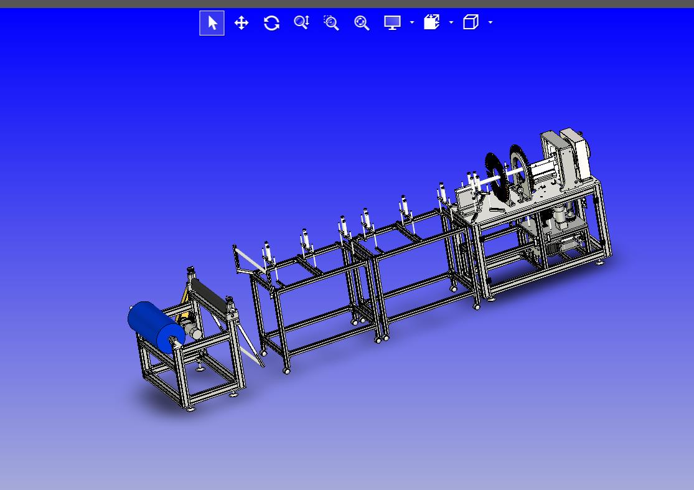Click the wireframe cube view icon
Viewport: 694px width, 490px height.
click(471, 22)
